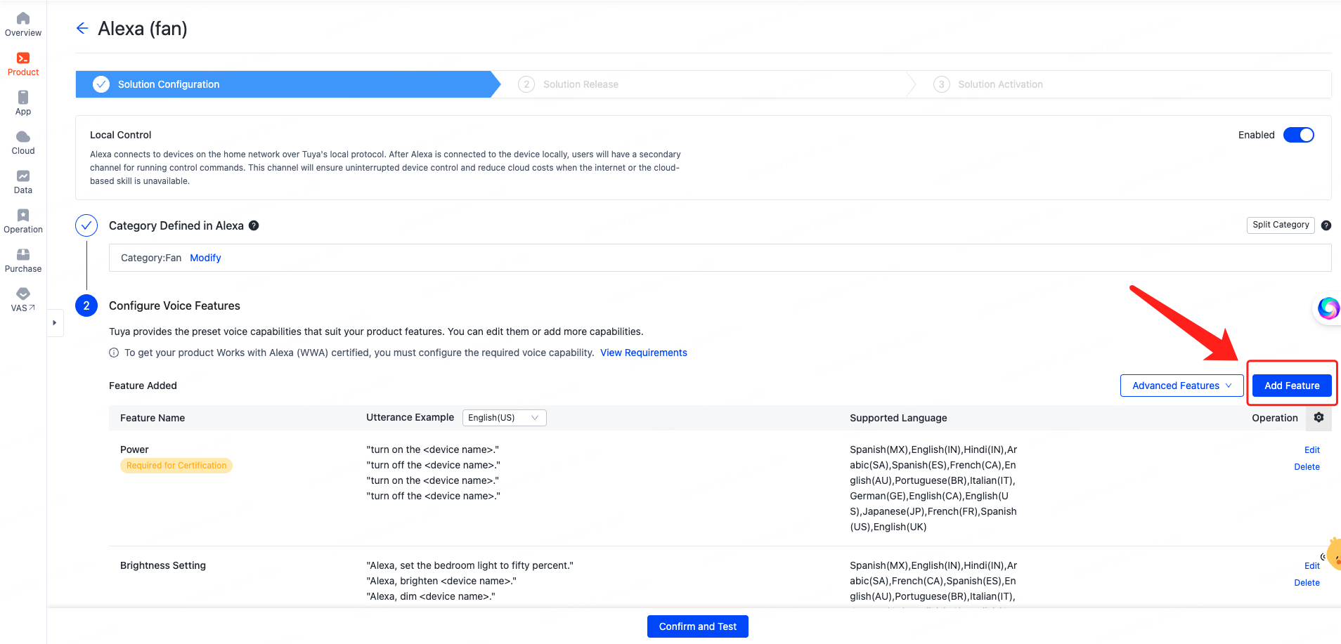This screenshot has height=644, width=1341.
Task: Disable the Local Control Enabled switch
Action: pyautogui.click(x=1298, y=135)
